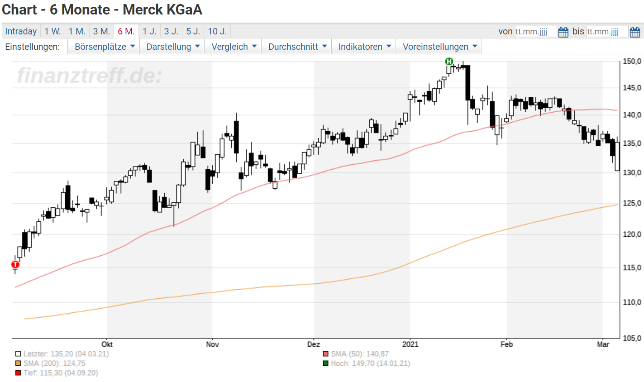
Task: Select the 1 J. timeframe tab
Action: point(149,31)
